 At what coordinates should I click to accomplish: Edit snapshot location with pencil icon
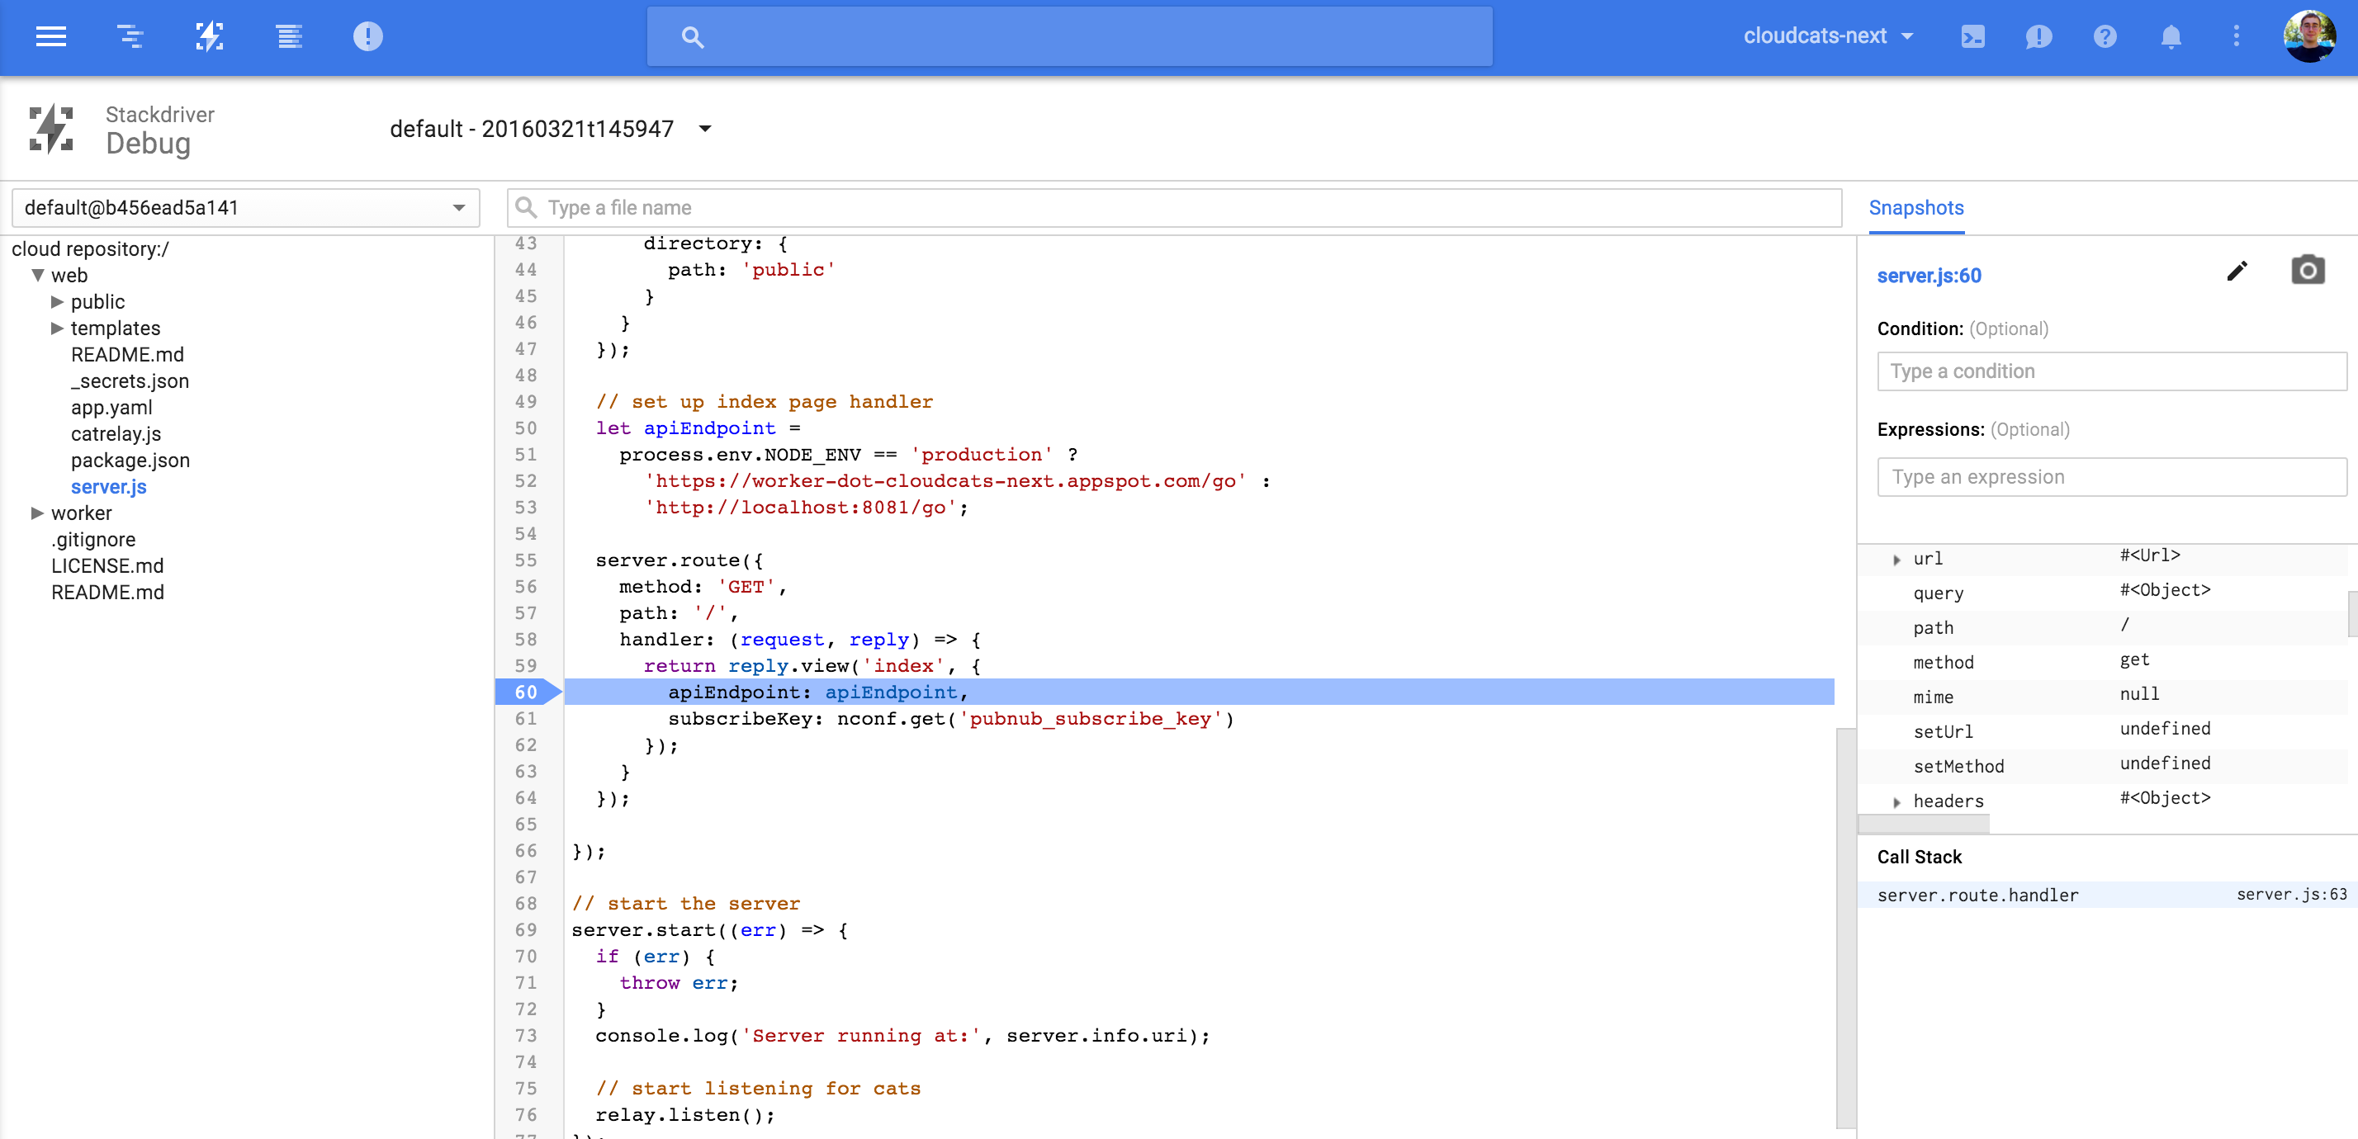click(x=2237, y=271)
